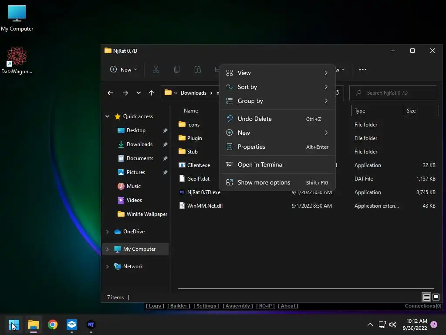Image resolution: width=446 pixels, height=335 pixels.
Task: Click the volume speaker icon in tray
Action: [x=393, y=325]
